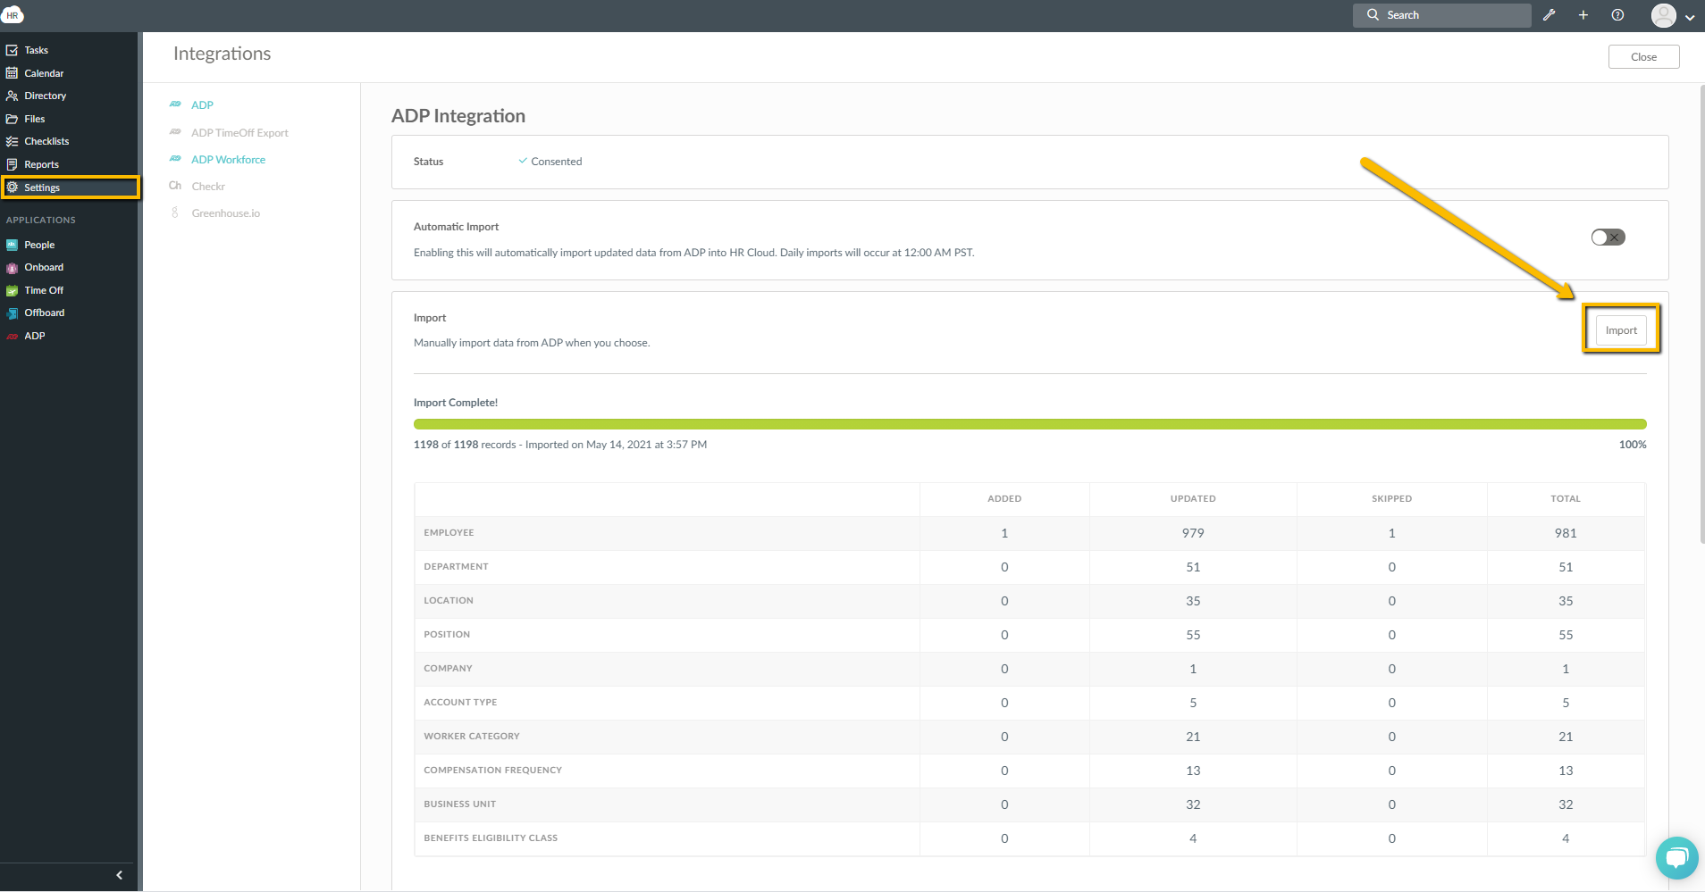Enable the Automatic Import toggle
This screenshot has height=892, width=1705.
pos(1606,237)
